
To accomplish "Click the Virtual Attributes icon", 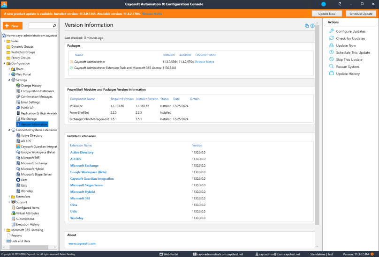I will 13,213.
